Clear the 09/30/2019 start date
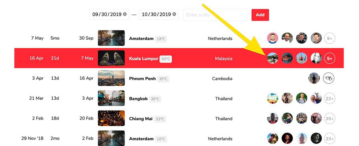Viewport: 359px width, 146px height. point(125,14)
